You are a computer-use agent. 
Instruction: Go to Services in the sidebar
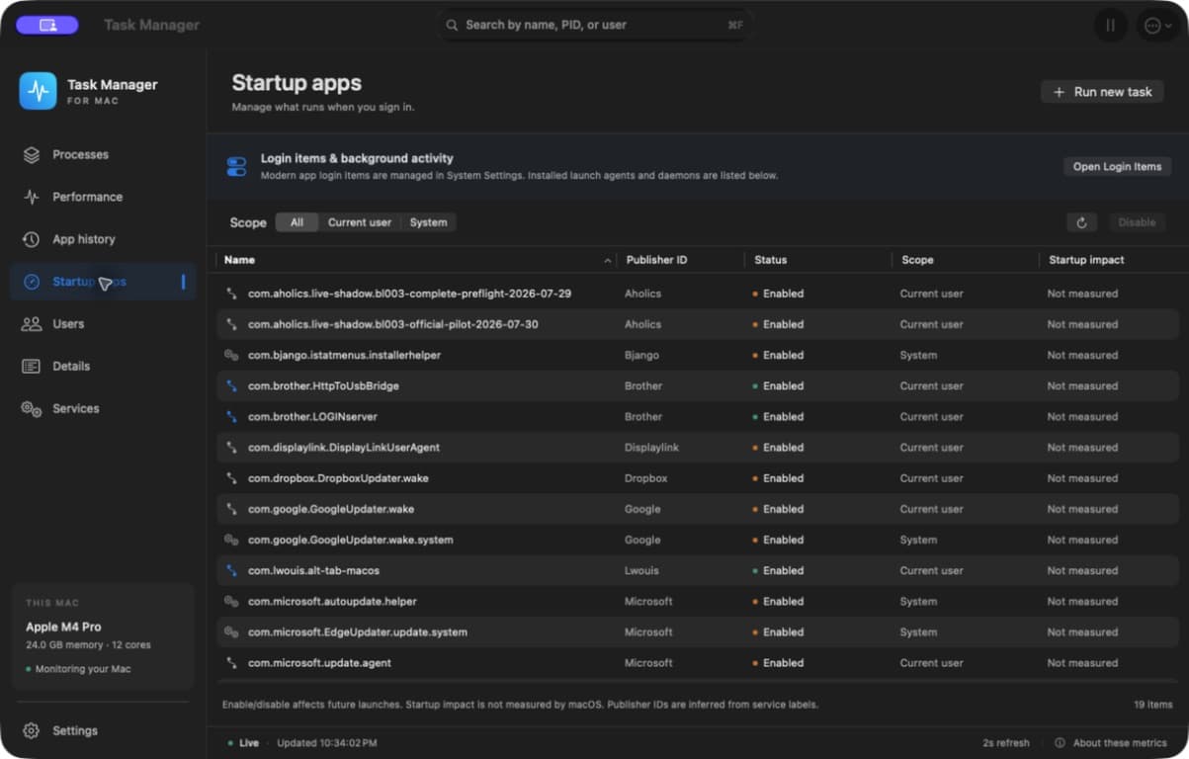click(103, 408)
